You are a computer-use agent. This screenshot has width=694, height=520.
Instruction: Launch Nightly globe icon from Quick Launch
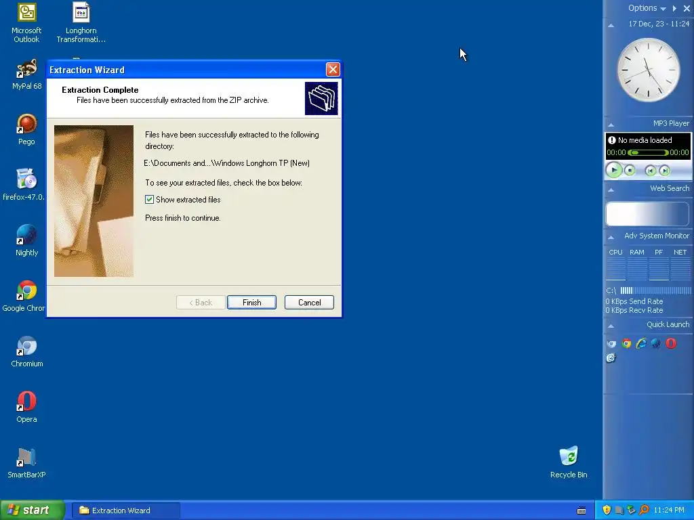(656, 343)
